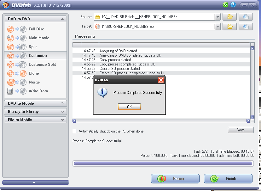
Task: Close the DVDFab main window
Action: [x=252, y=5]
